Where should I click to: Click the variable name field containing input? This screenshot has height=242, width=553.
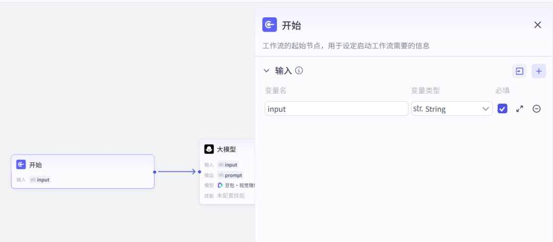[336, 109]
